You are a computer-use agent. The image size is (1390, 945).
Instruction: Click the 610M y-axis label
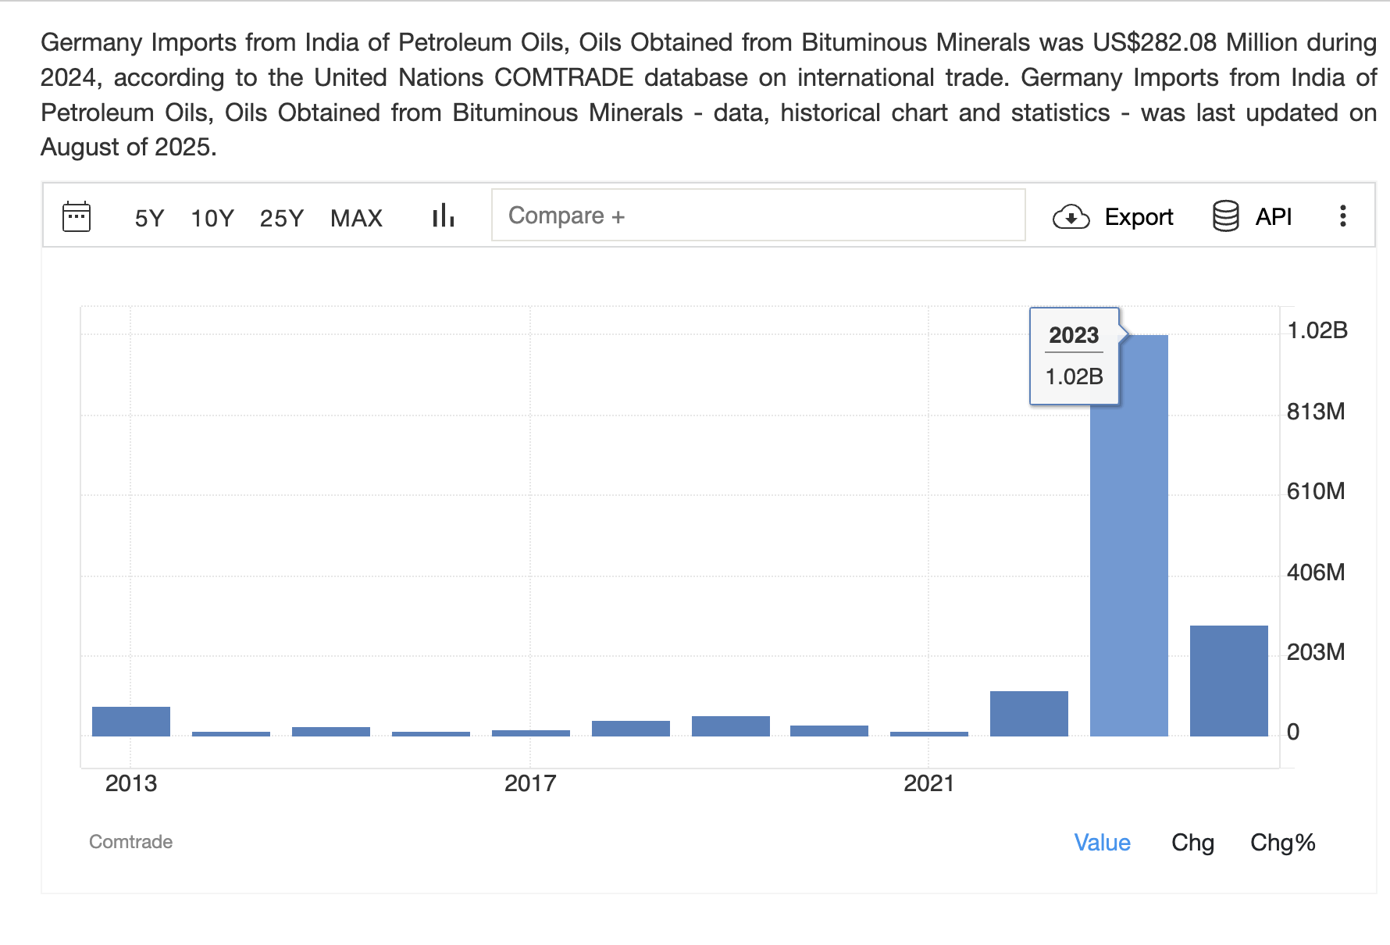click(1316, 491)
